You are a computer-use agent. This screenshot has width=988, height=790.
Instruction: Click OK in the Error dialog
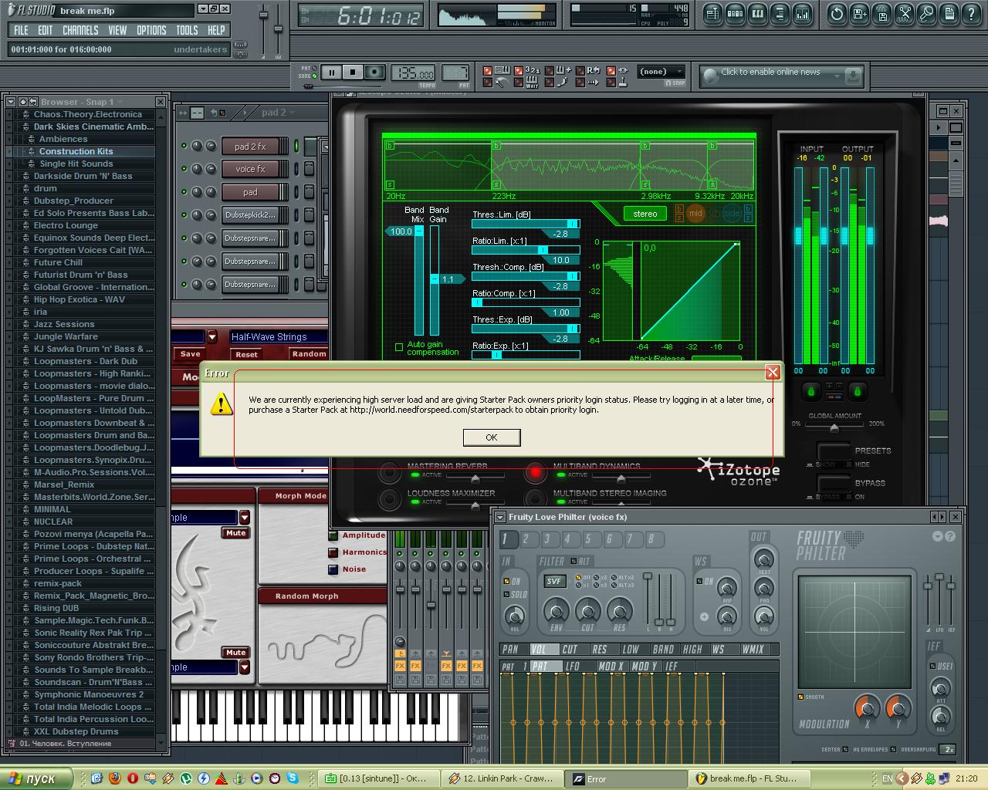[x=492, y=437]
